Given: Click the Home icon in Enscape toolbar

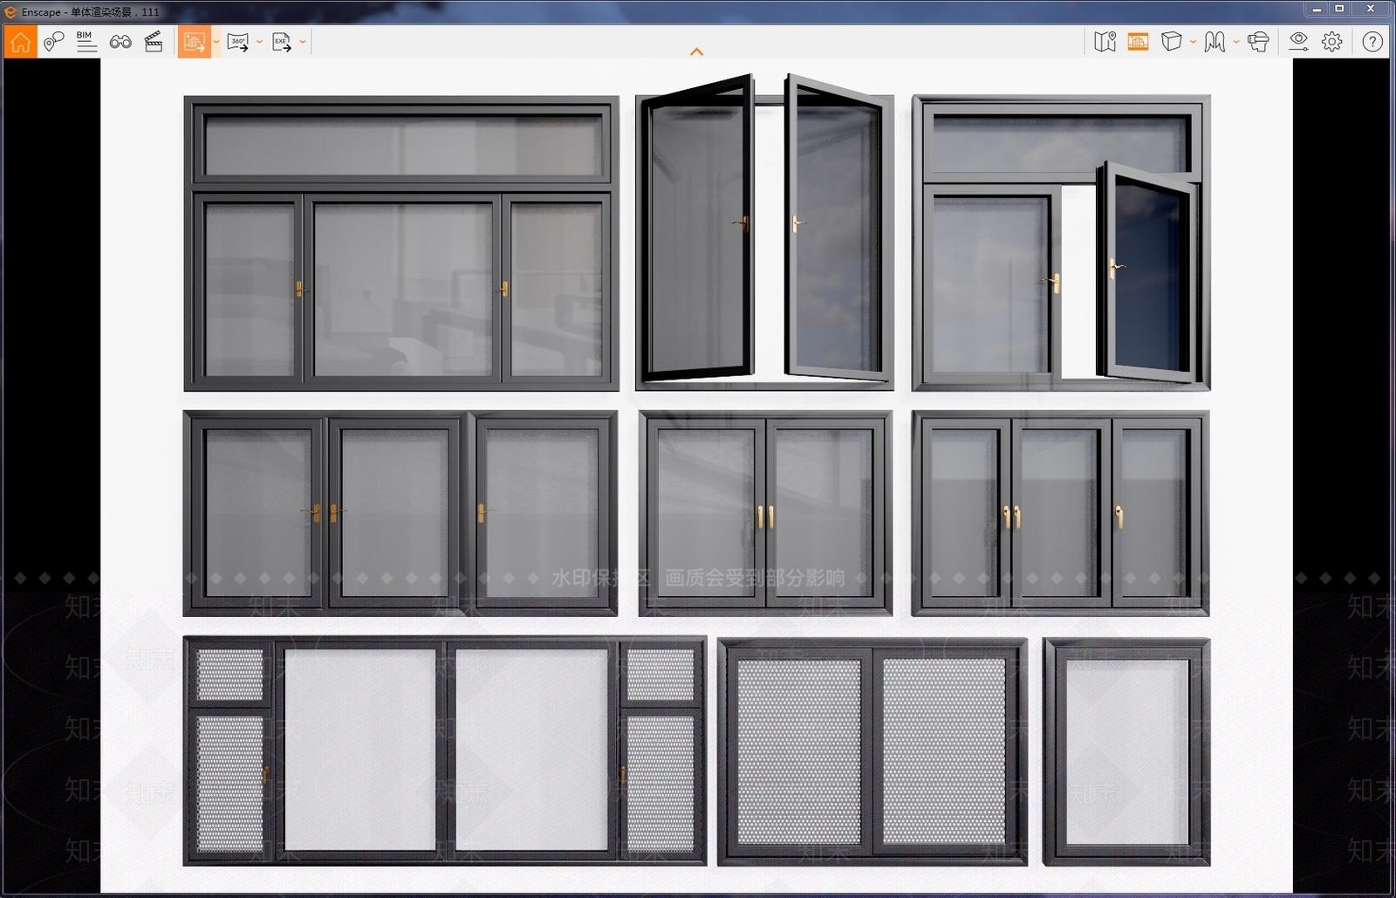Looking at the screenshot, I should click(20, 42).
